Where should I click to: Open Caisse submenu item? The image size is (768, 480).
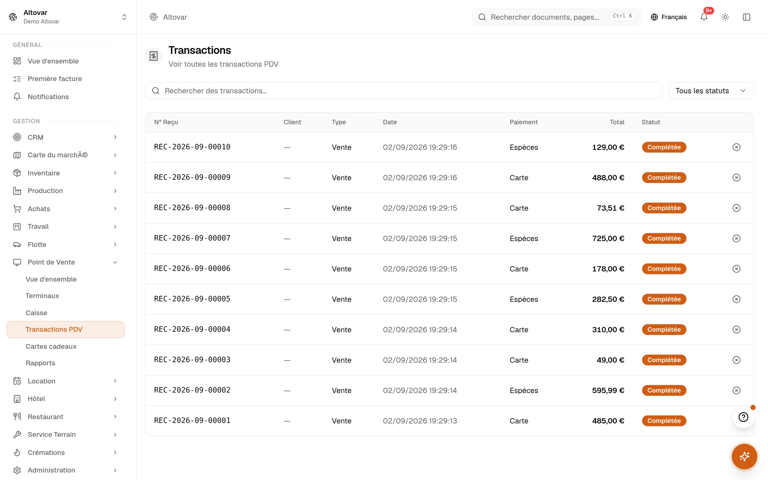coord(65,313)
